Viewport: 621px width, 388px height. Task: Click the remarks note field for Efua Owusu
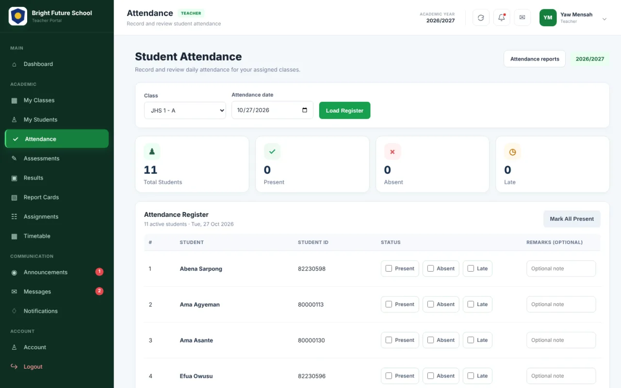point(561,376)
